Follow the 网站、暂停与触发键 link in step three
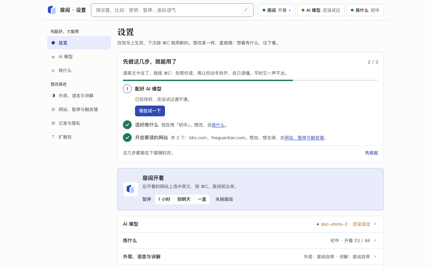The height and width of the screenshot is (269, 431). click(x=304, y=138)
